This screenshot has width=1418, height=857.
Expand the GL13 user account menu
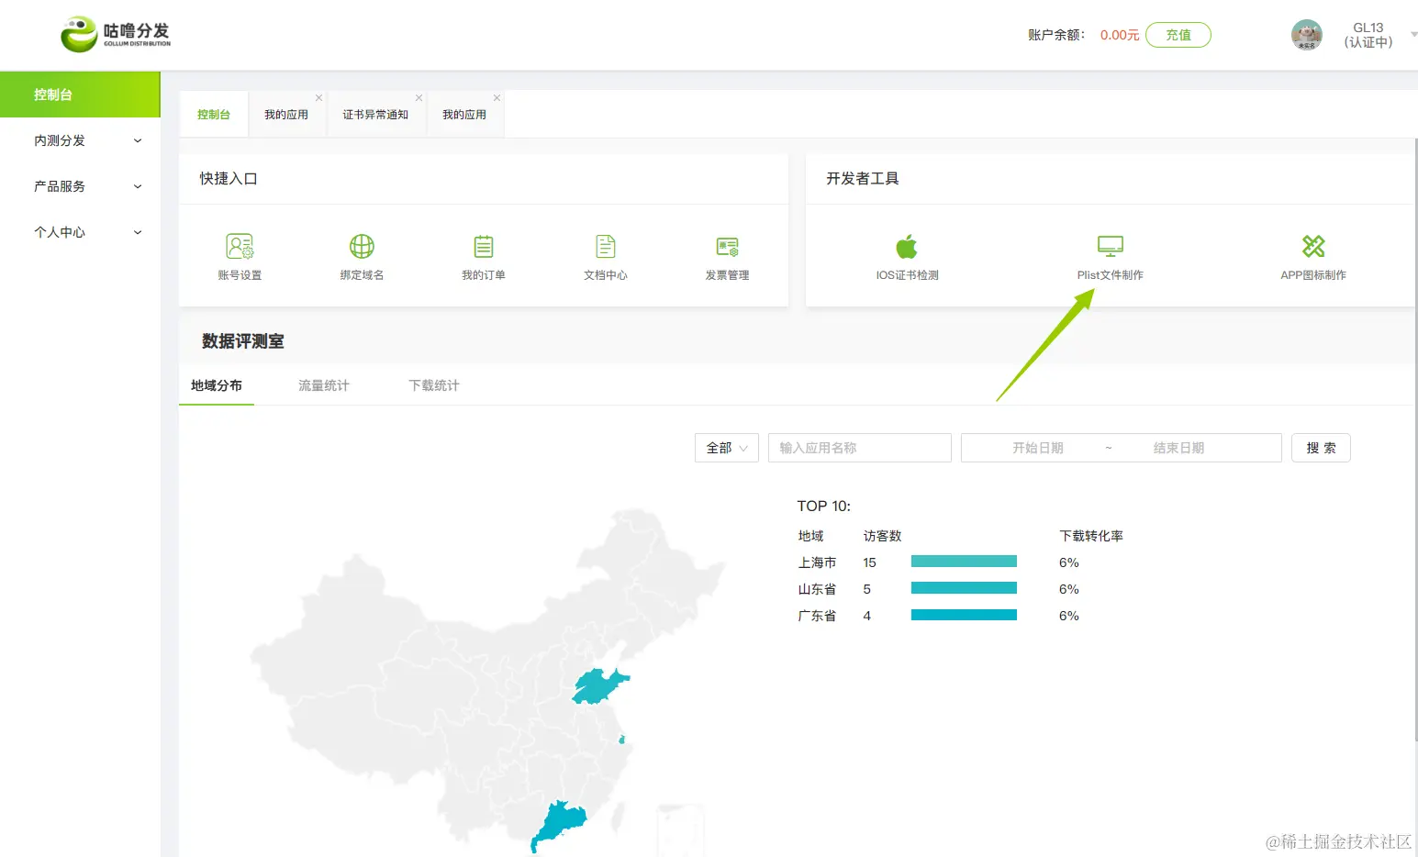pos(1368,35)
